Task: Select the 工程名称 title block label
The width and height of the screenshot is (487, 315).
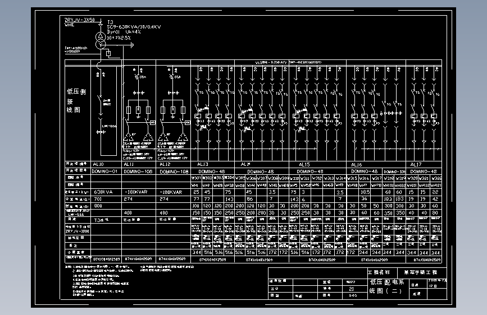Action: [379, 272]
